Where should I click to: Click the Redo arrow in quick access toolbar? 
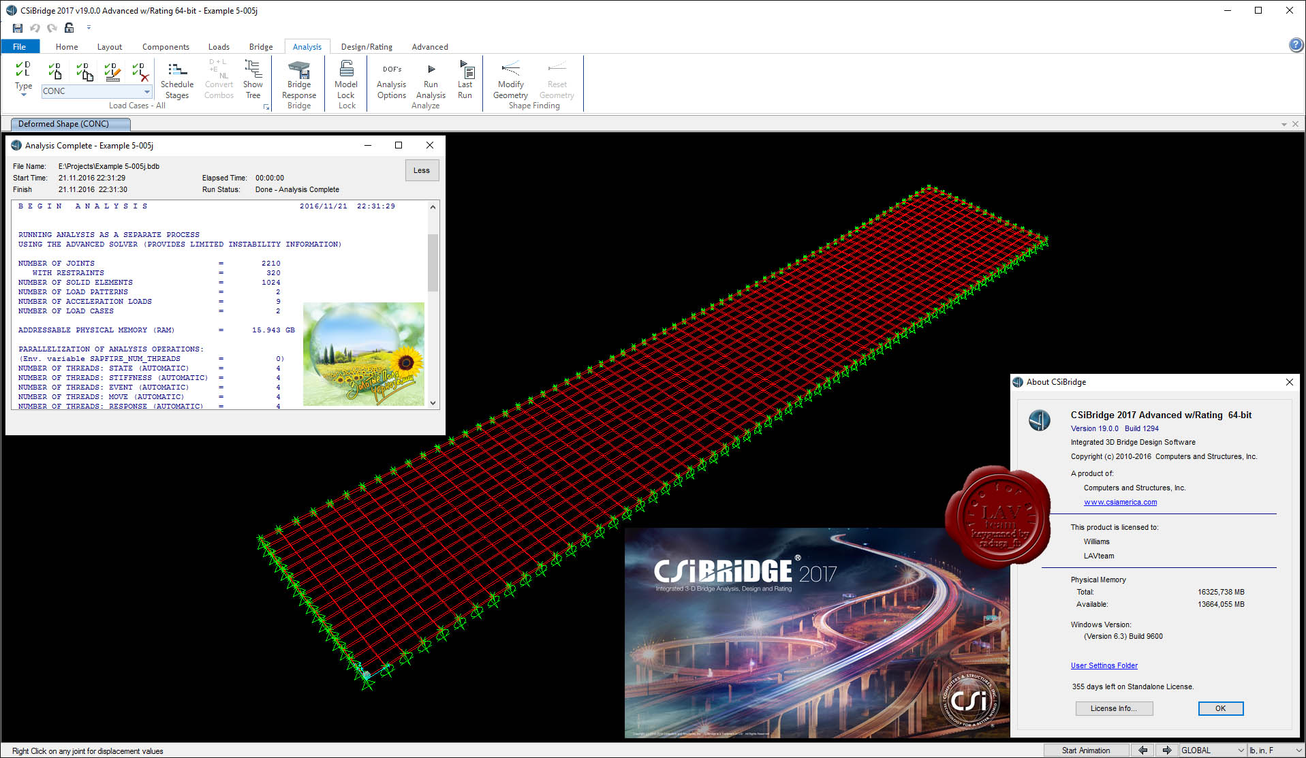pos(52,28)
